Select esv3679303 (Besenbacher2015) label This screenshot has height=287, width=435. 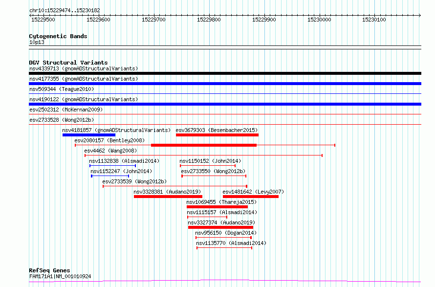tap(217, 130)
